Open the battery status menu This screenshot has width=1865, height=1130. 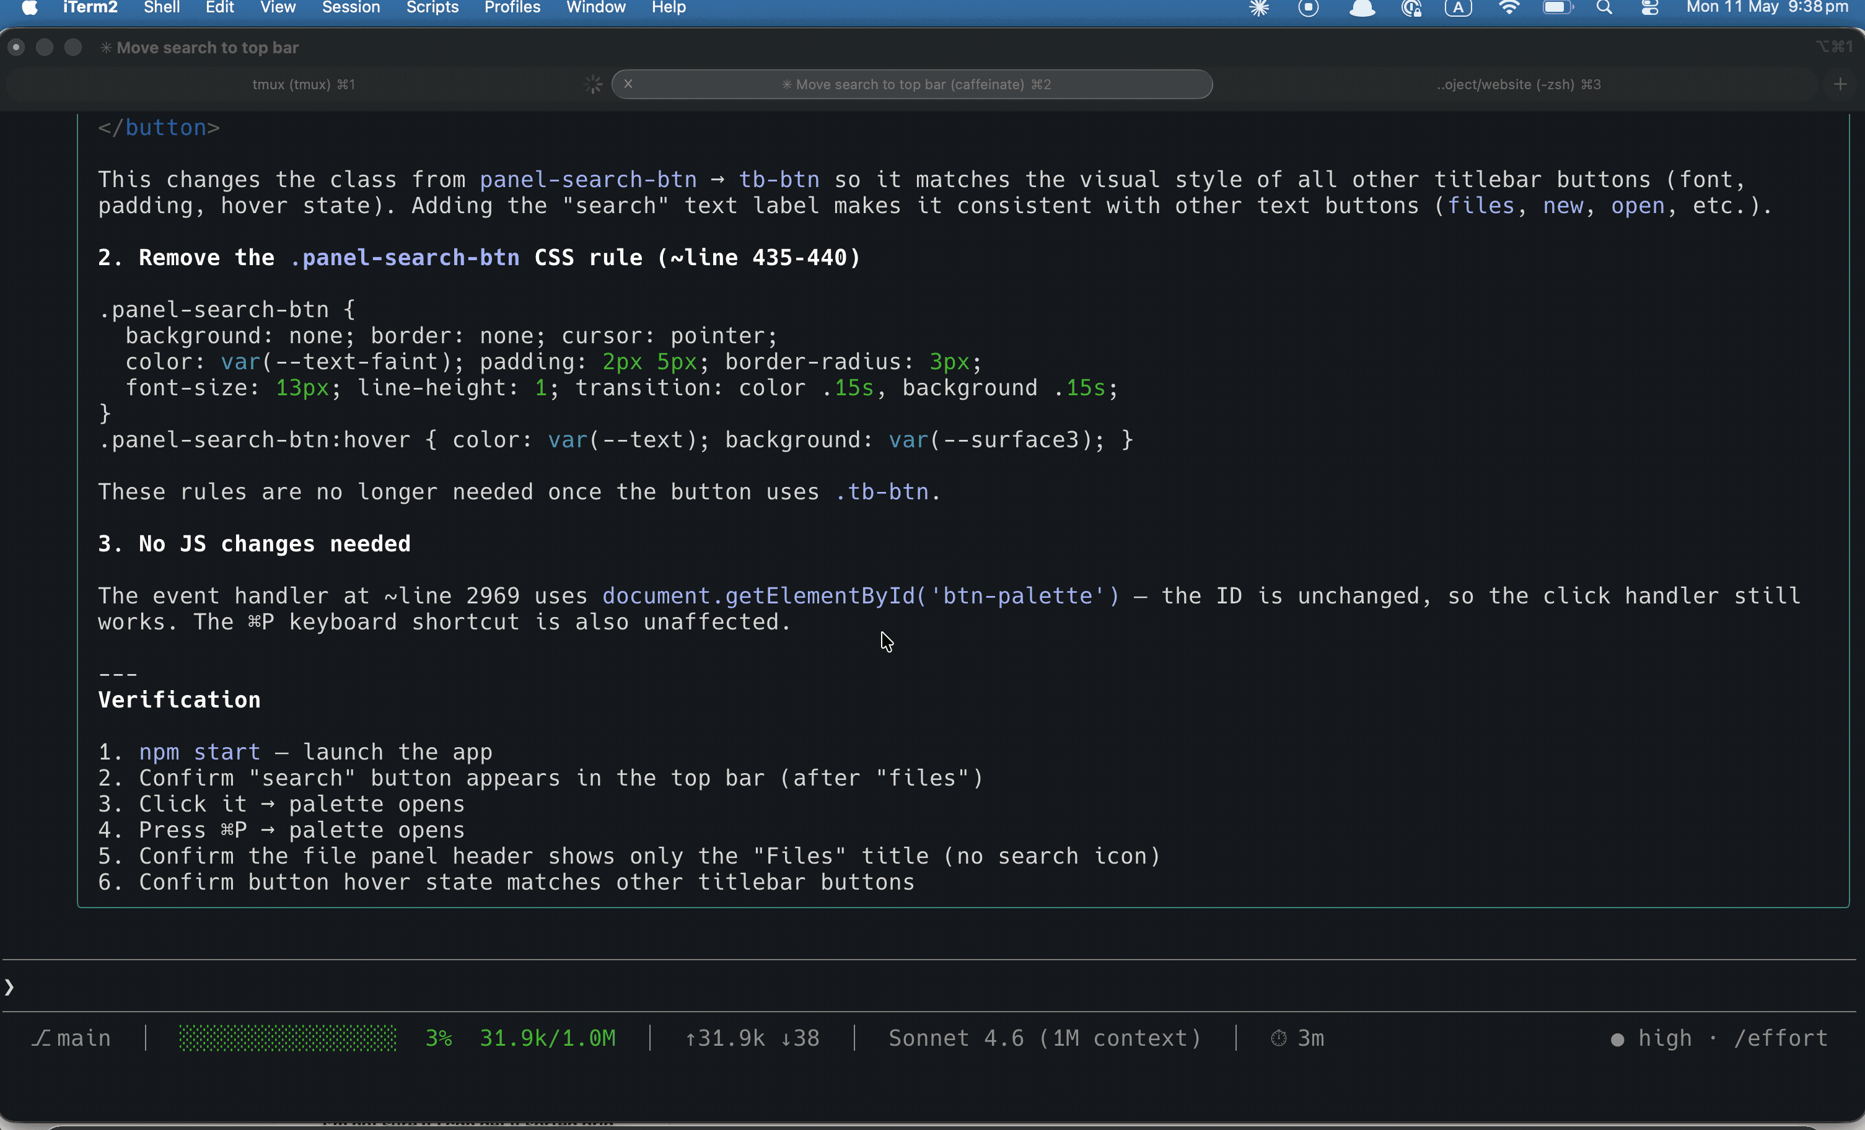point(1558,7)
